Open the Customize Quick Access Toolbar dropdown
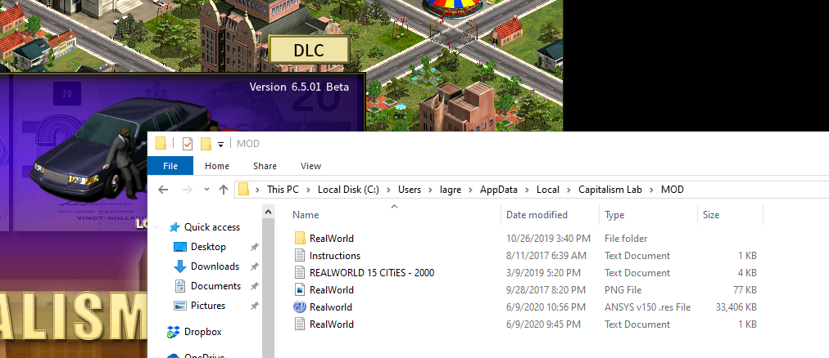Image resolution: width=829 pixels, height=358 pixels. [220, 144]
